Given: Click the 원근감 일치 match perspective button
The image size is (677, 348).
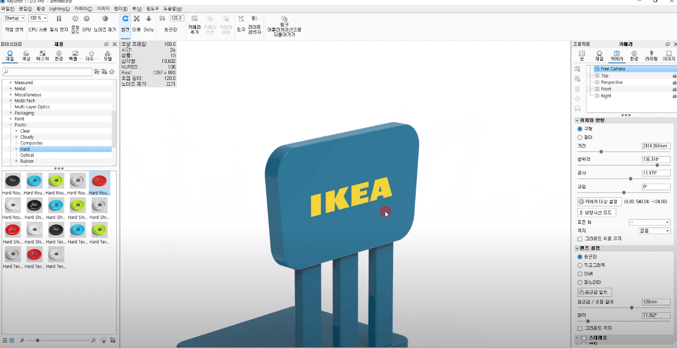Looking at the screenshot, I should pyautogui.click(x=594, y=292).
